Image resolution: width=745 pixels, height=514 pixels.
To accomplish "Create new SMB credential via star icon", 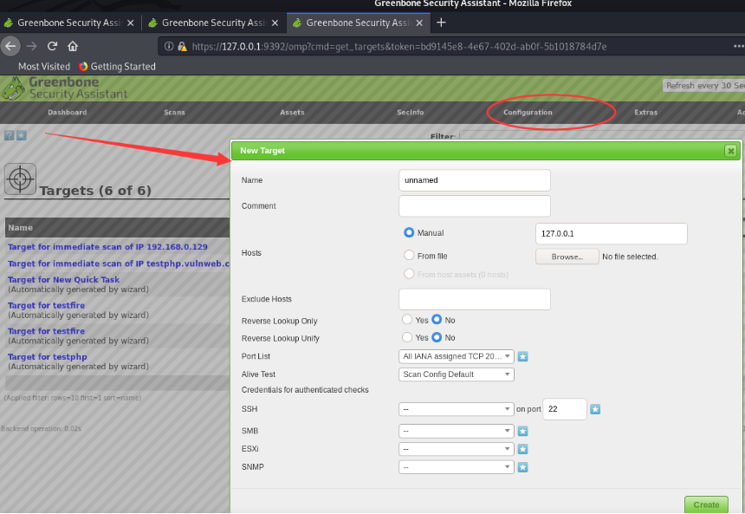I will [522, 432].
